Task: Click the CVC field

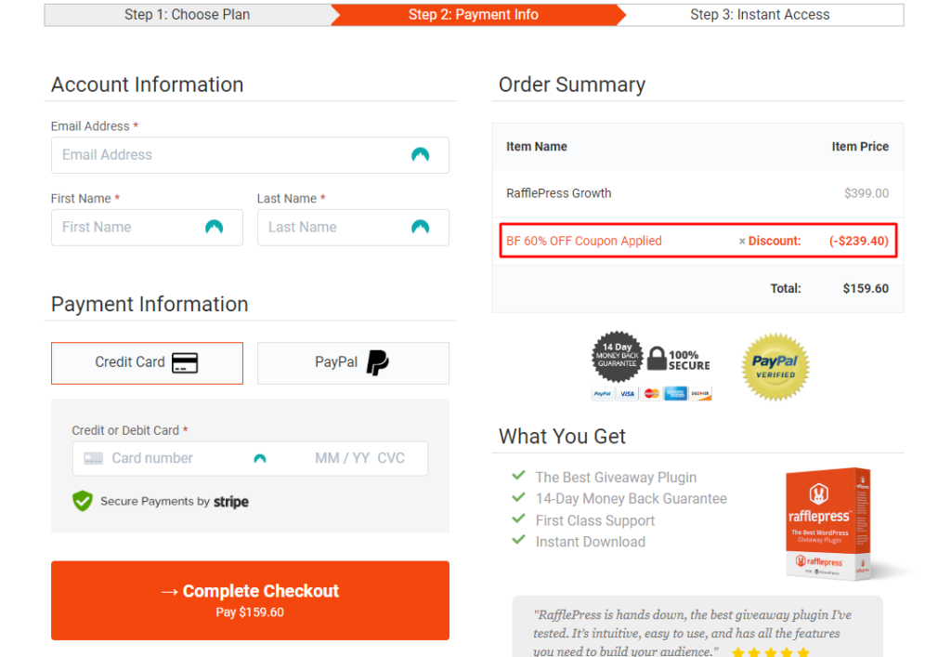Action: coord(391,459)
